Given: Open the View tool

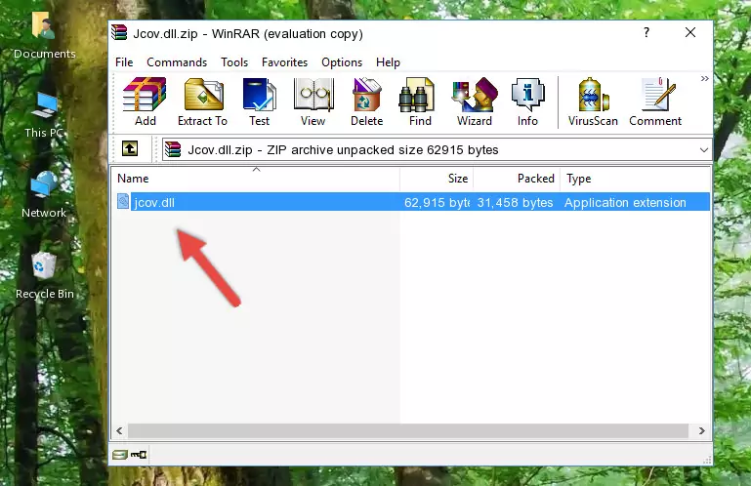Looking at the screenshot, I should pyautogui.click(x=313, y=102).
